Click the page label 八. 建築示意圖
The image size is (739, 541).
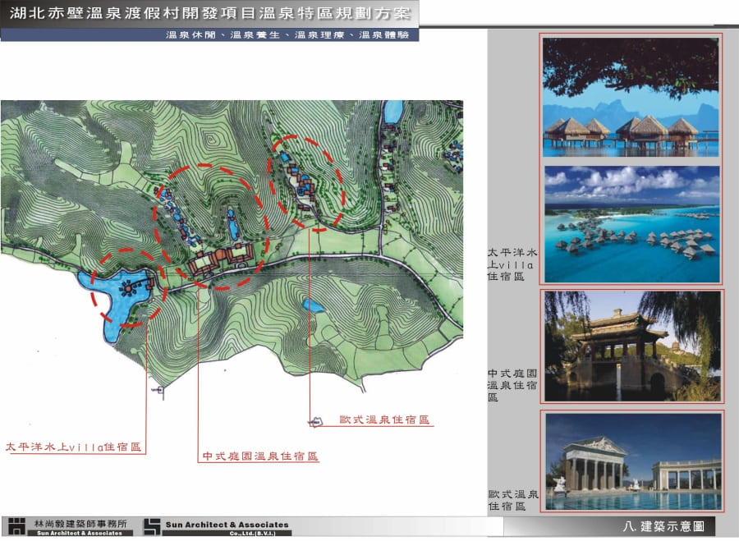pyautogui.click(x=663, y=526)
